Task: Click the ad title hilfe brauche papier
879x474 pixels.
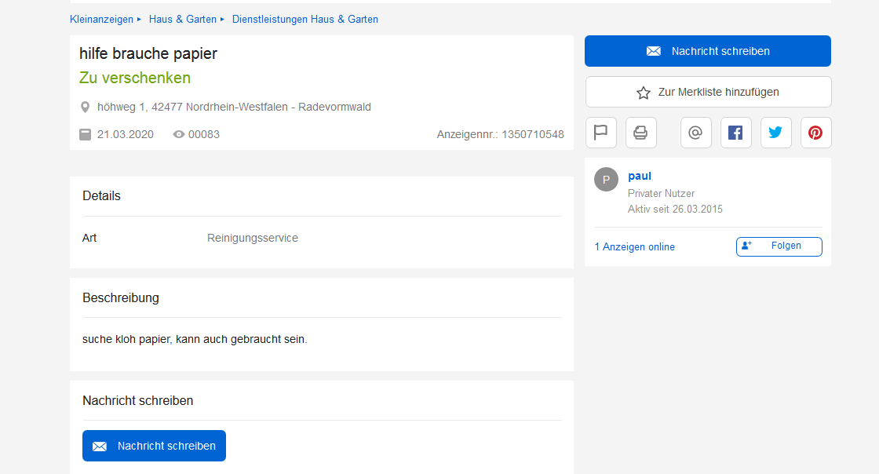Action: click(x=148, y=53)
